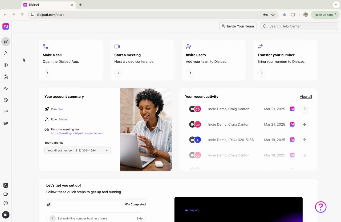Screen dimensions: 341x222
Task: Open the Mar 18, 2025 activity arrow
Action: click(304, 155)
